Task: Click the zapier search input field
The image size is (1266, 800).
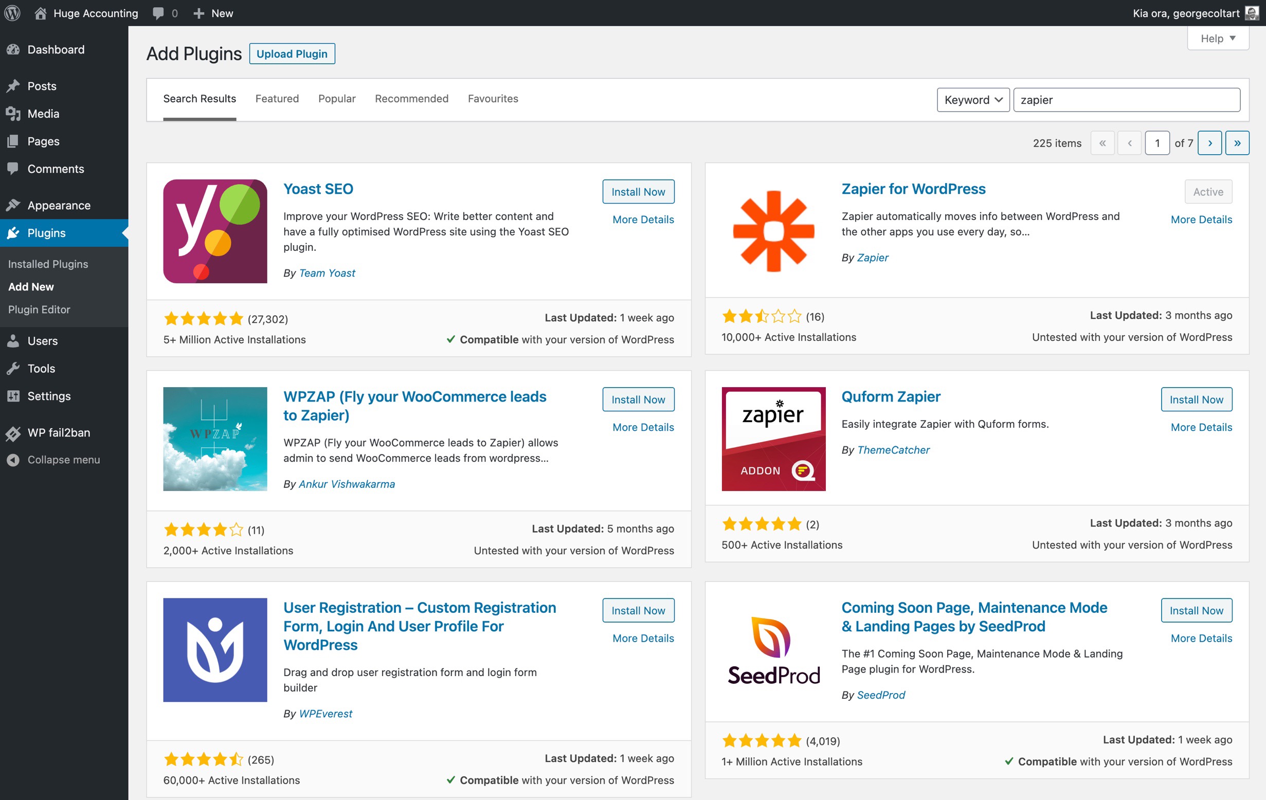Action: (1127, 100)
